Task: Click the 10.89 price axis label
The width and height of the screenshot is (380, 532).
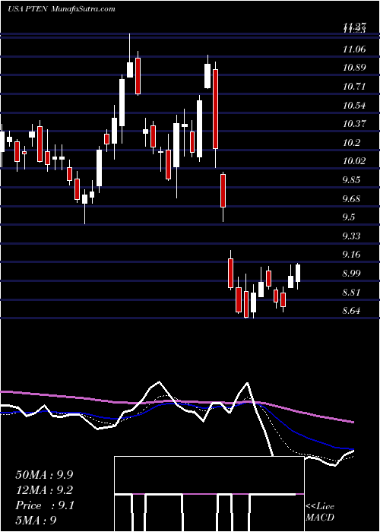Action: (x=354, y=68)
